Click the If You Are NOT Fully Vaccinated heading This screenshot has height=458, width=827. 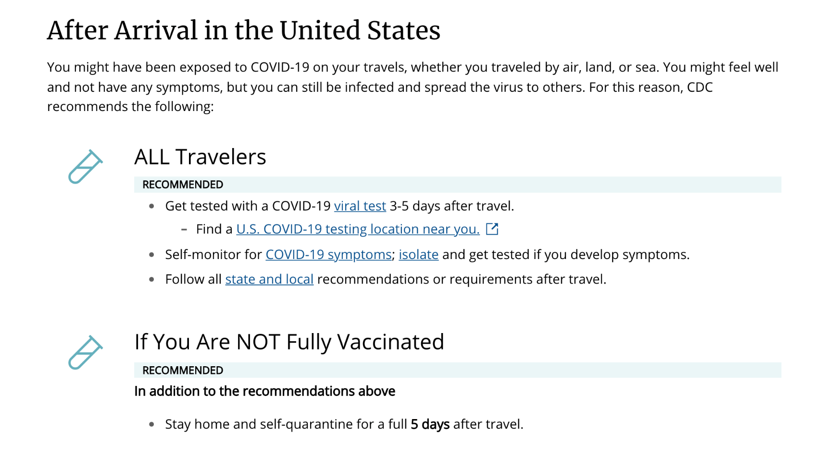click(289, 342)
